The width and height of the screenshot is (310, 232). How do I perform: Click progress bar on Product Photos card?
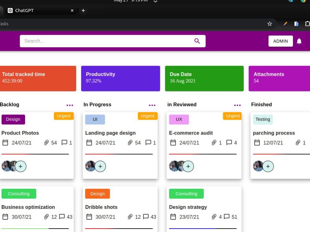[35, 154]
